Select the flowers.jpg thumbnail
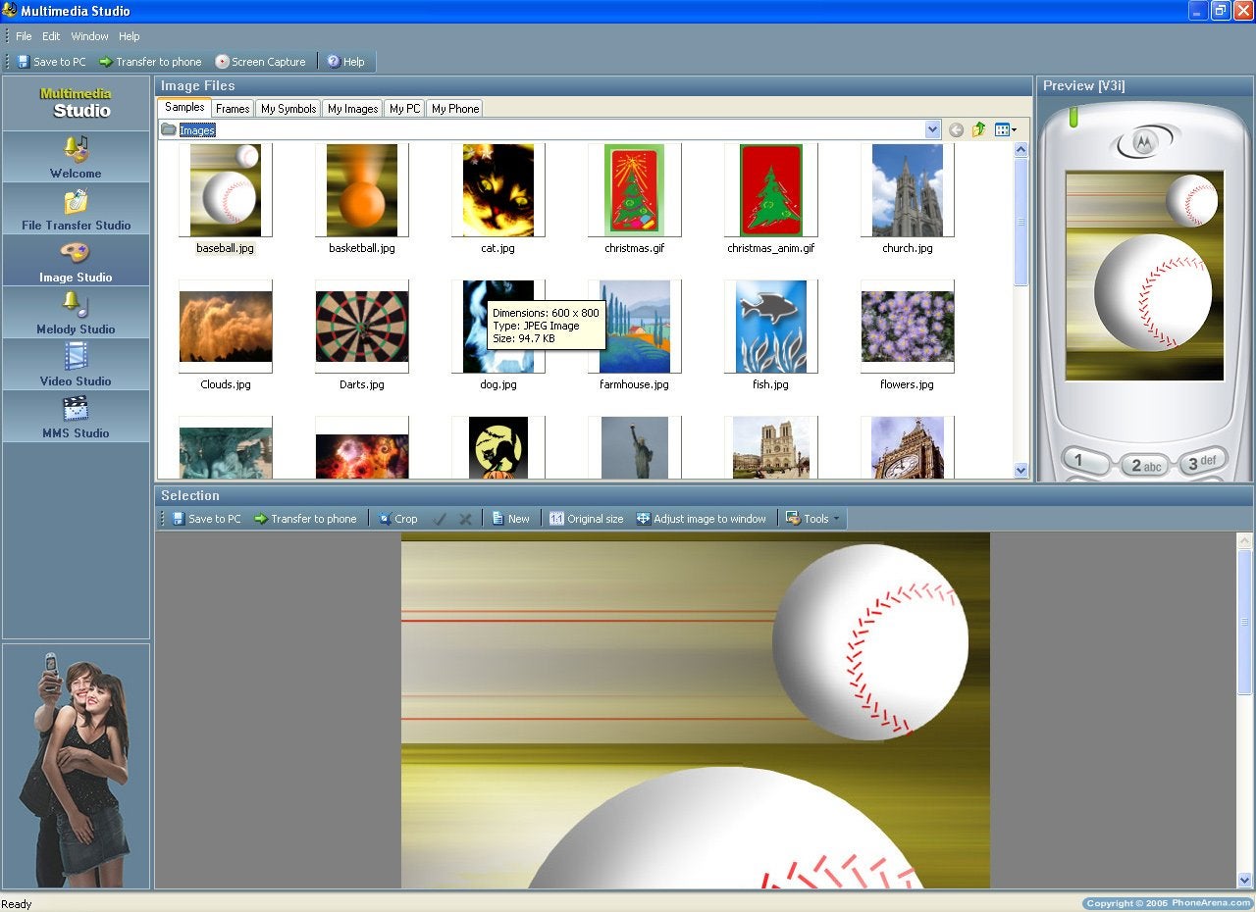 (907, 327)
